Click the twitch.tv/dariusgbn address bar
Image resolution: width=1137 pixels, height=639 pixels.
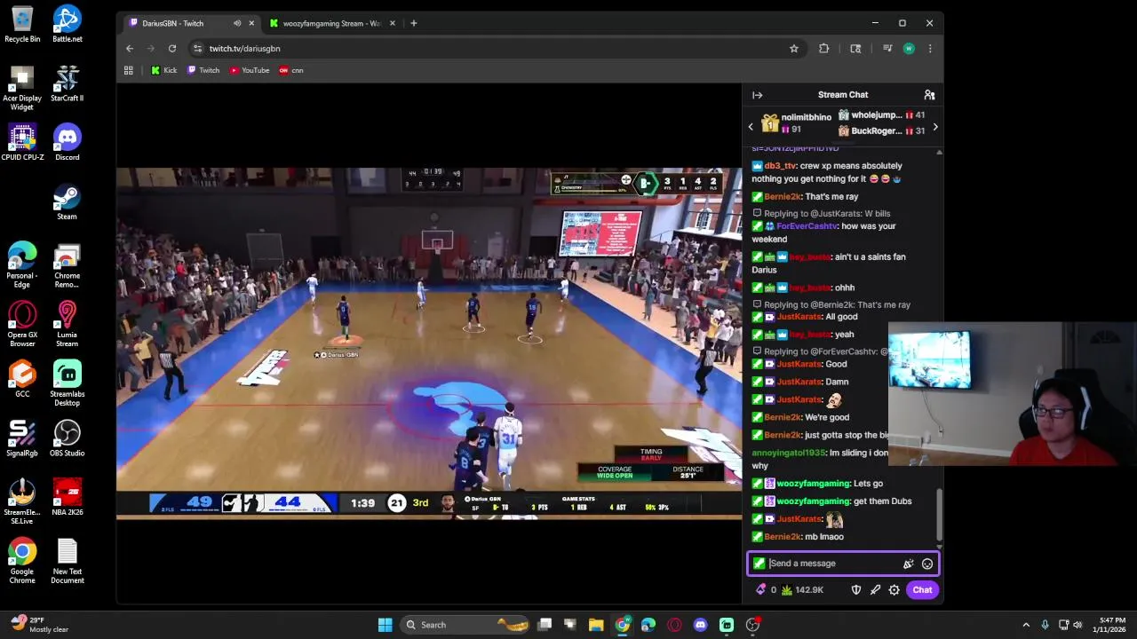pos(497,49)
